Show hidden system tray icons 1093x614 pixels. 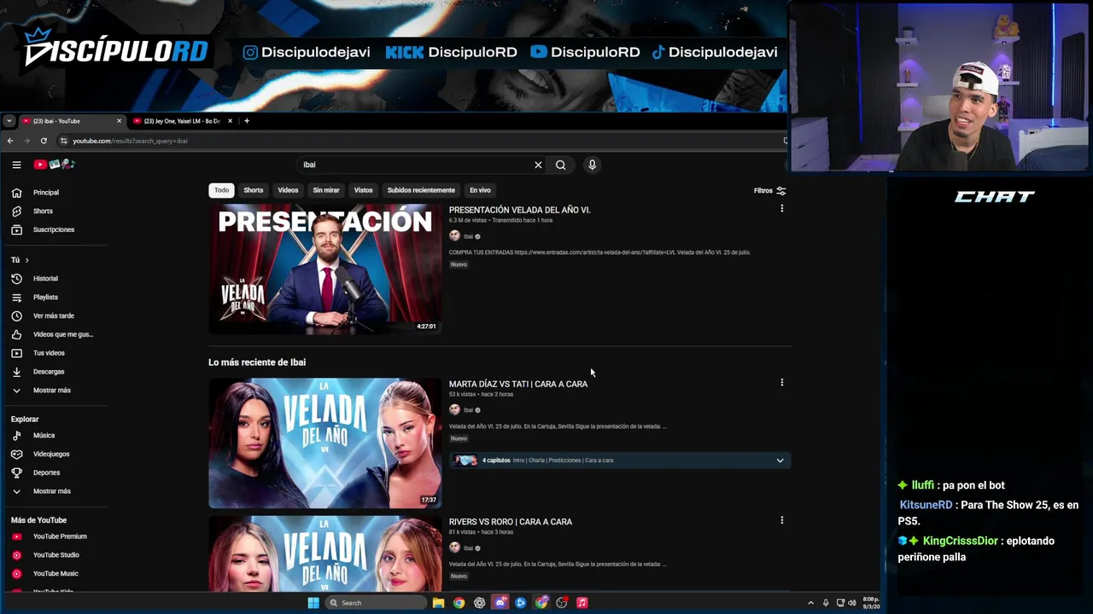point(810,603)
